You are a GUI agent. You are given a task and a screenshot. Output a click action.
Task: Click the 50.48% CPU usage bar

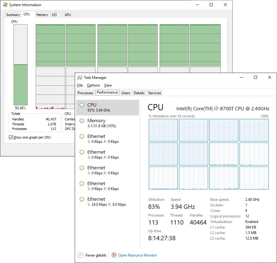click(21, 65)
